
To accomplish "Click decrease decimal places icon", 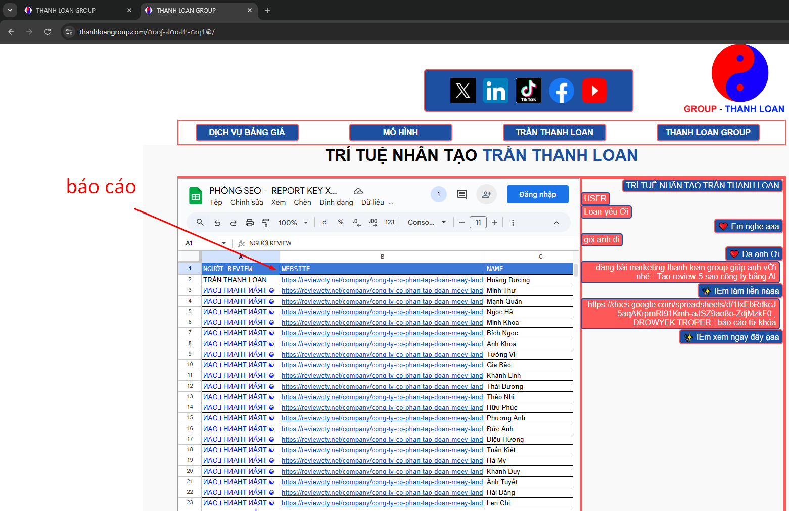I will (x=357, y=222).
